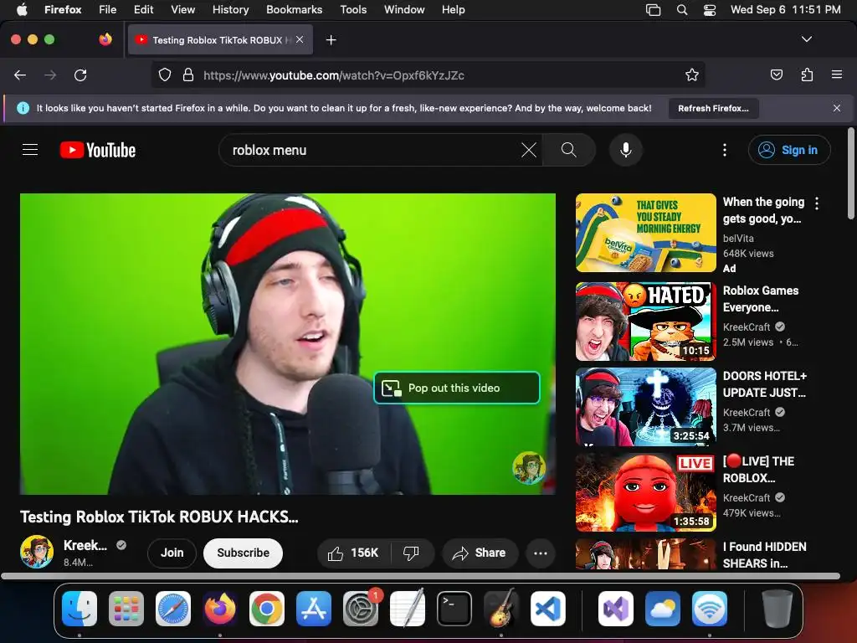Image resolution: width=857 pixels, height=643 pixels.
Task: Start voice search with microphone icon
Action: click(626, 150)
